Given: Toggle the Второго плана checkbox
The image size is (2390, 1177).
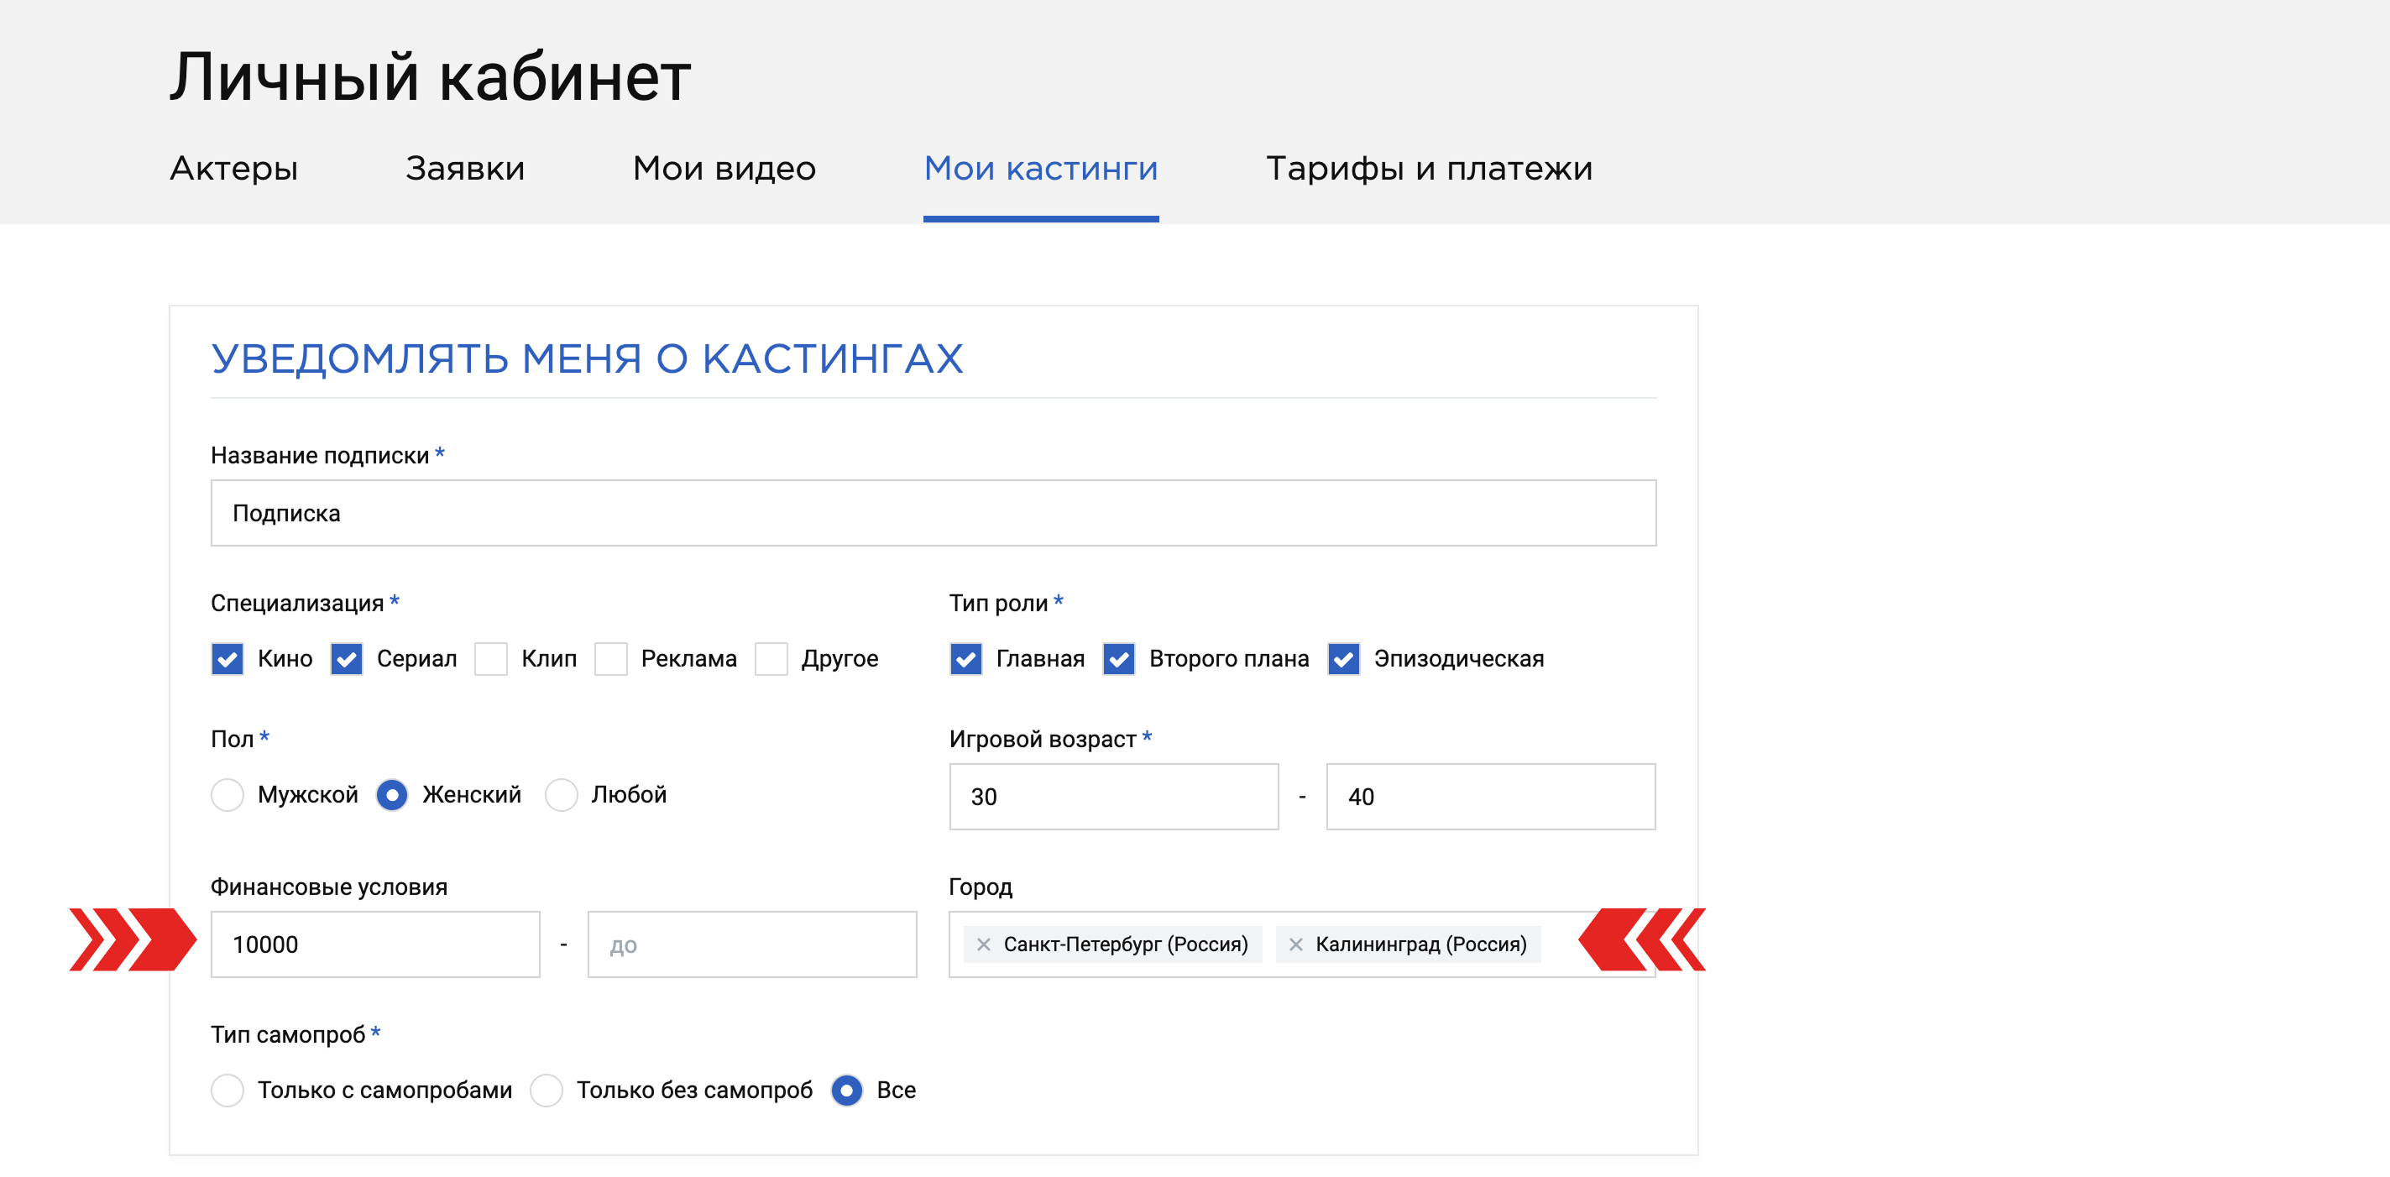Looking at the screenshot, I should click(x=1119, y=658).
